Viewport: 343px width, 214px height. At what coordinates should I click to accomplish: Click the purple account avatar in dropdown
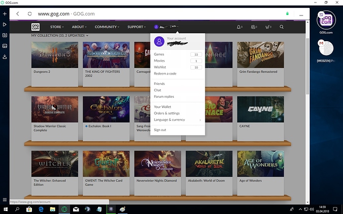click(159, 41)
